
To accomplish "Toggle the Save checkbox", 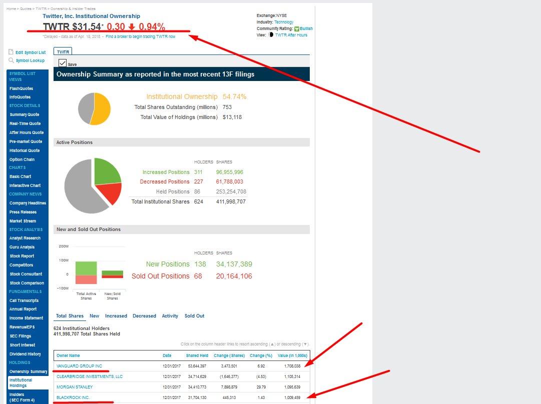I will point(63,63).
